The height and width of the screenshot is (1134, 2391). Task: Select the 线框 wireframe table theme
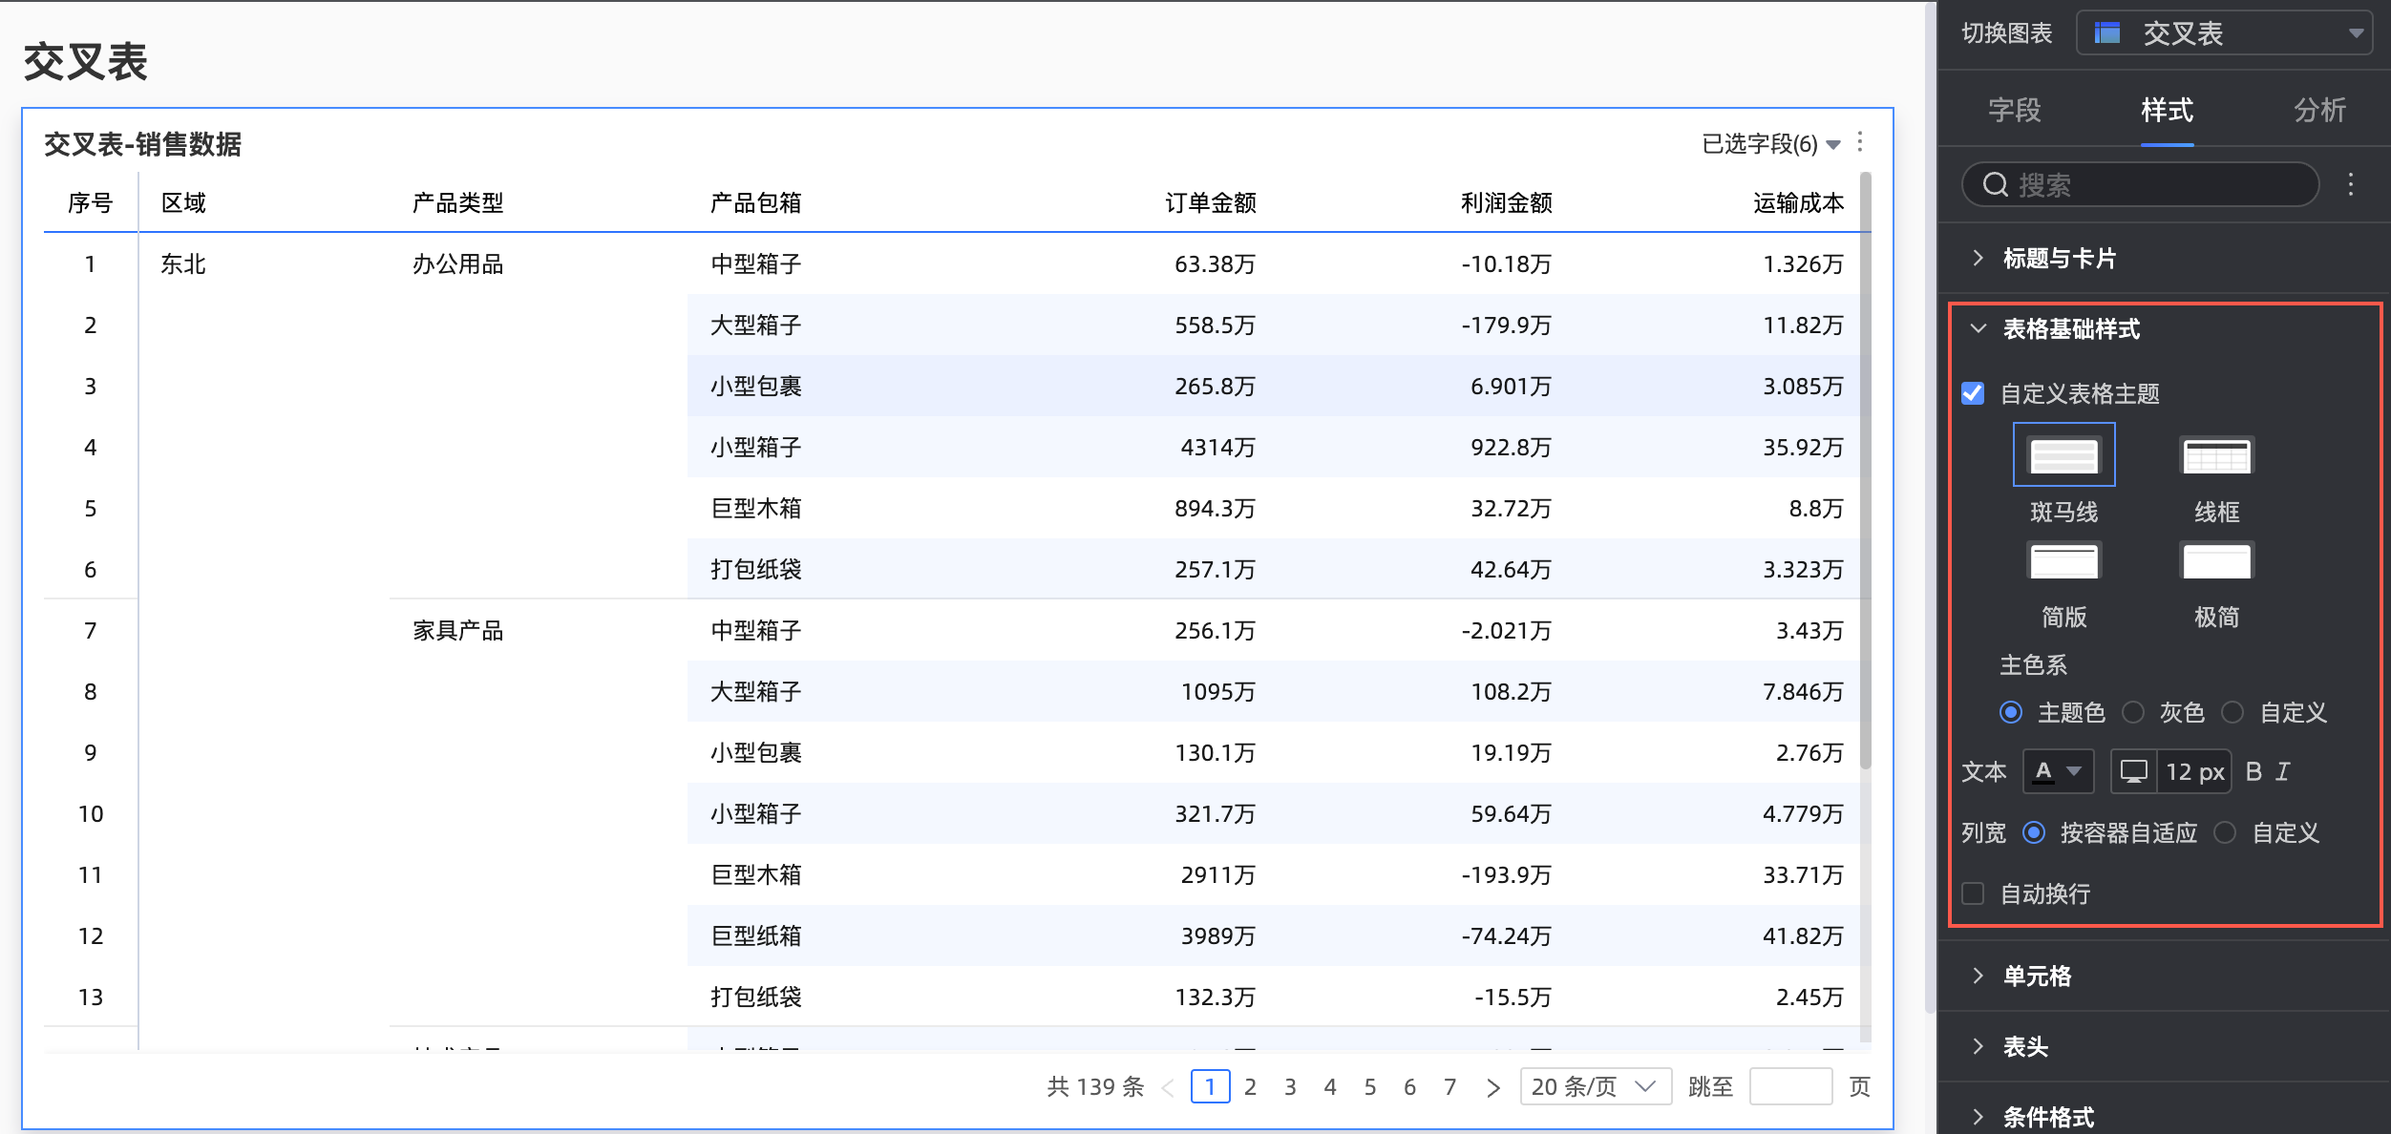point(2216,455)
